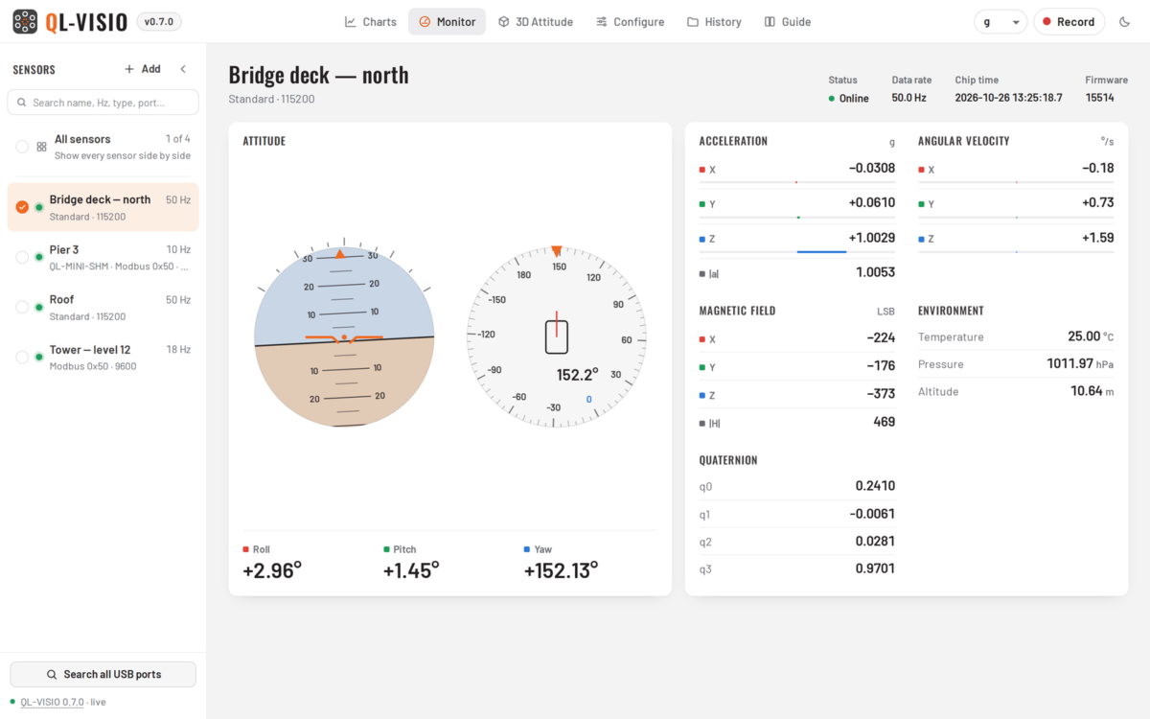Viewport: 1150px width, 719px height.
Task: Click magnetic field |H| value 469
Action: coord(885,422)
